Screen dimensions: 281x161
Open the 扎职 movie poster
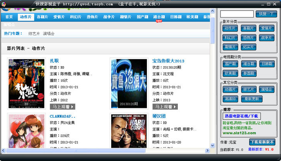point(26,84)
